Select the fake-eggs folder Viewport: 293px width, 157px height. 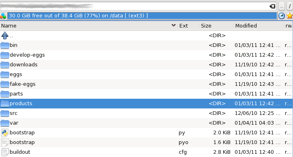(x=23, y=84)
